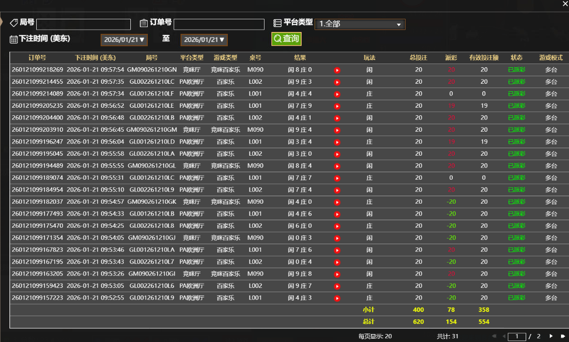
Task: Click the calendar icon beside 下注时间 (美东)
Action: [12, 39]
